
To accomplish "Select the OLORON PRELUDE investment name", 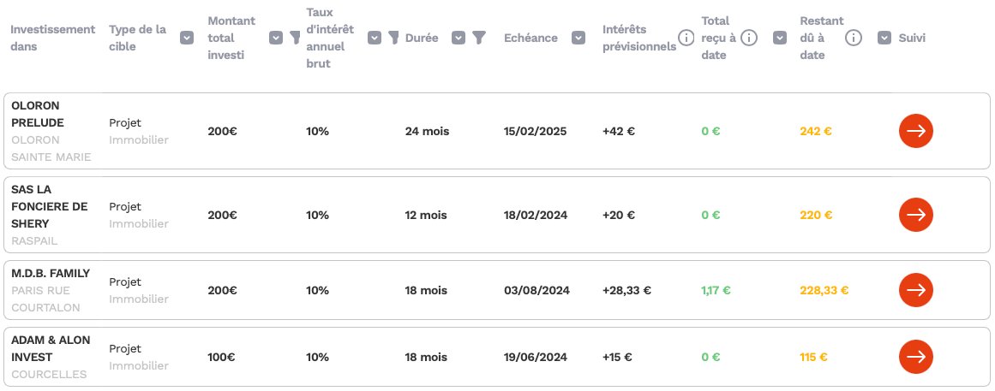I will coord(38,114).
